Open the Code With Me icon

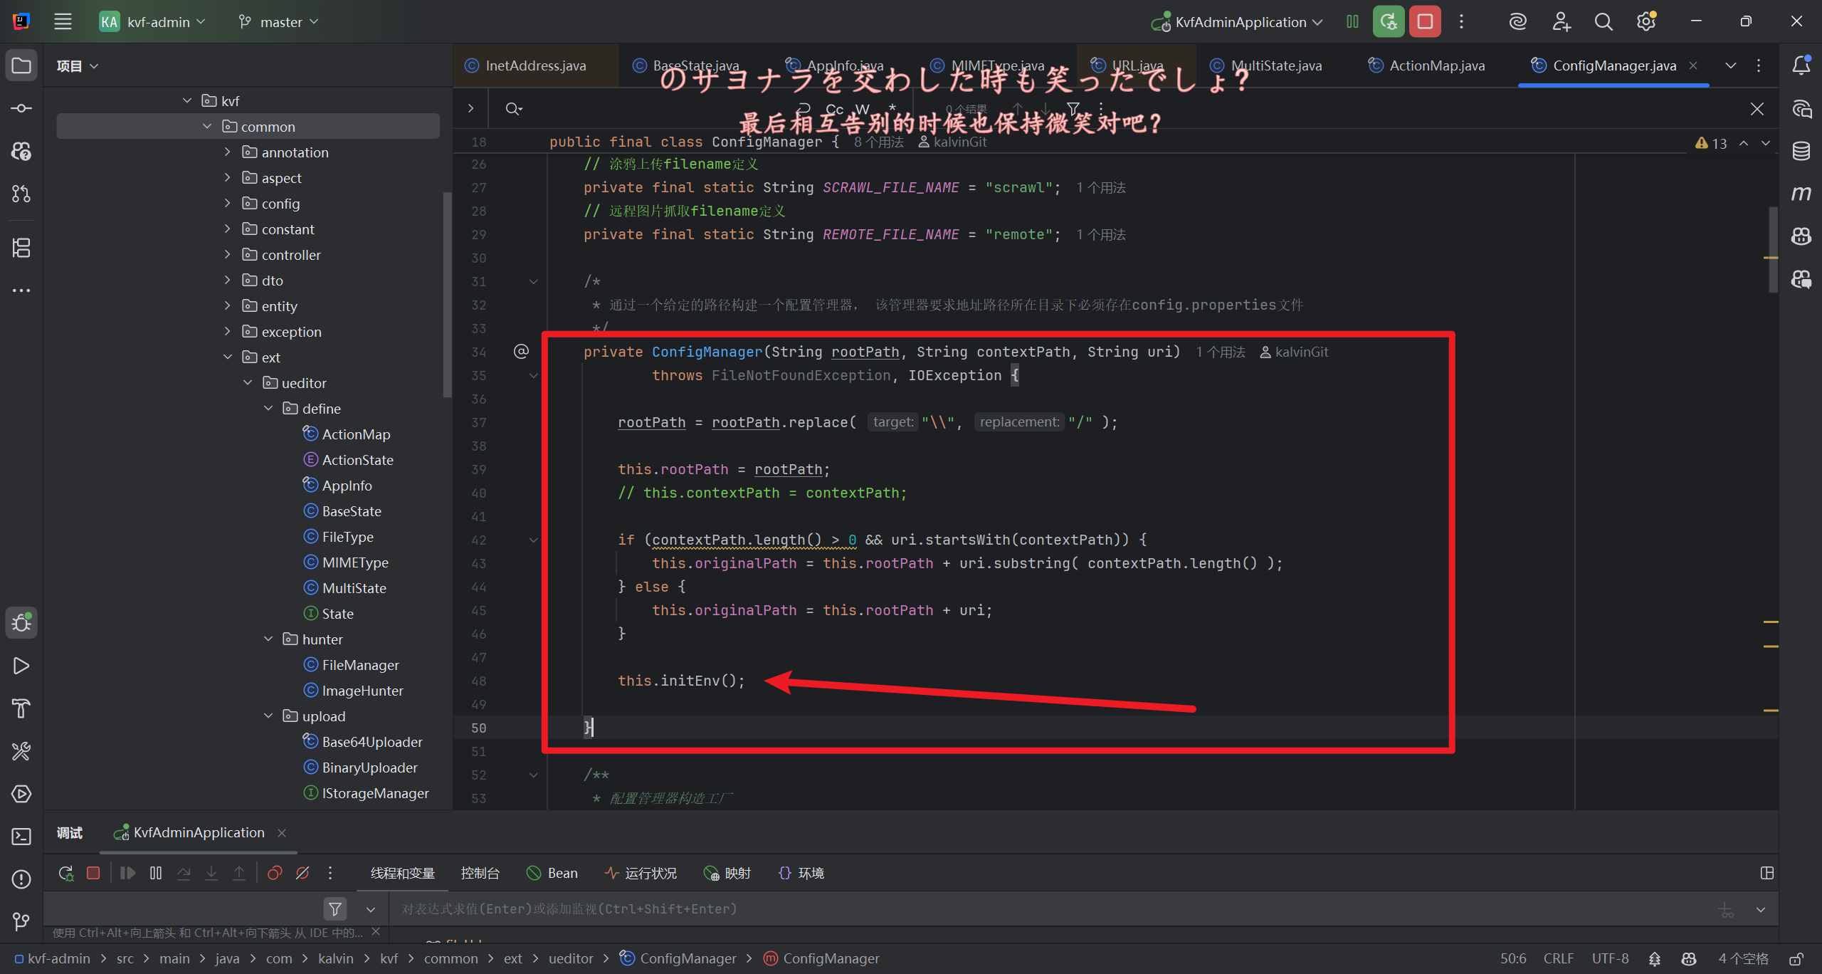pyautogui.click(x=1561, y=21)
